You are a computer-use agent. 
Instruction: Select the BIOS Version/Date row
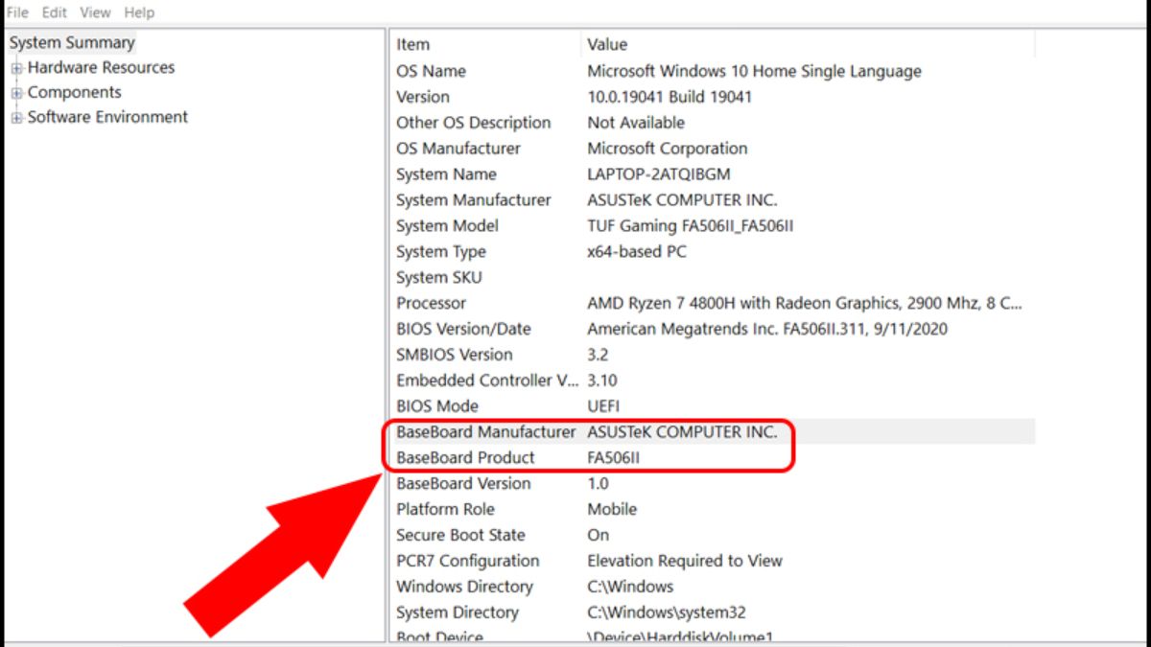click(x=713, y=329)
